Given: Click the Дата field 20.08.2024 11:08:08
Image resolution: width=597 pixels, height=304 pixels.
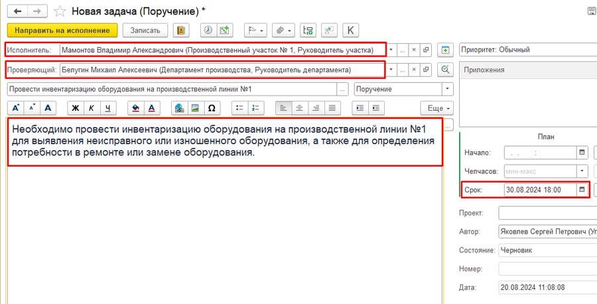Looking at the screenshot, I should pos(548,287).
